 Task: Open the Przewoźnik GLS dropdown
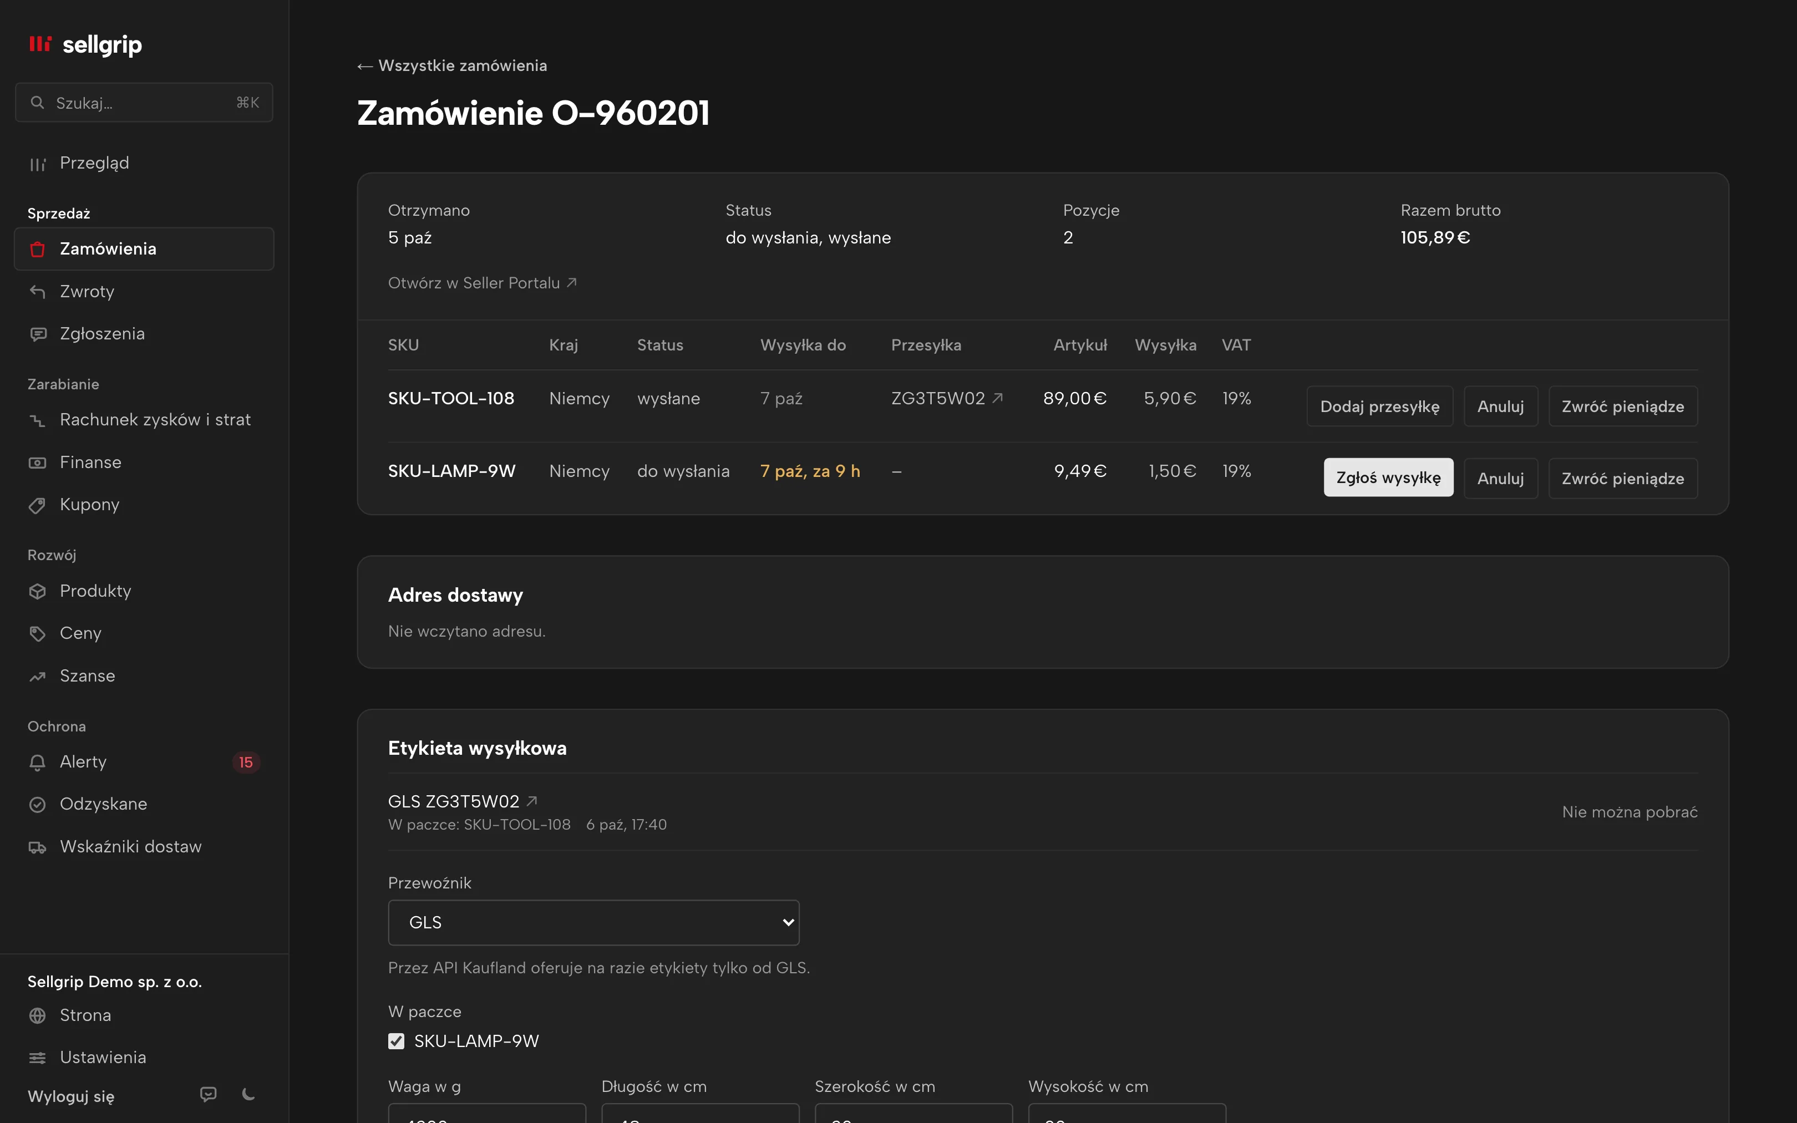point(593,922)
